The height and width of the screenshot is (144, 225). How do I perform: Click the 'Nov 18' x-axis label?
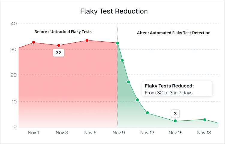click(x=205, y=133)
